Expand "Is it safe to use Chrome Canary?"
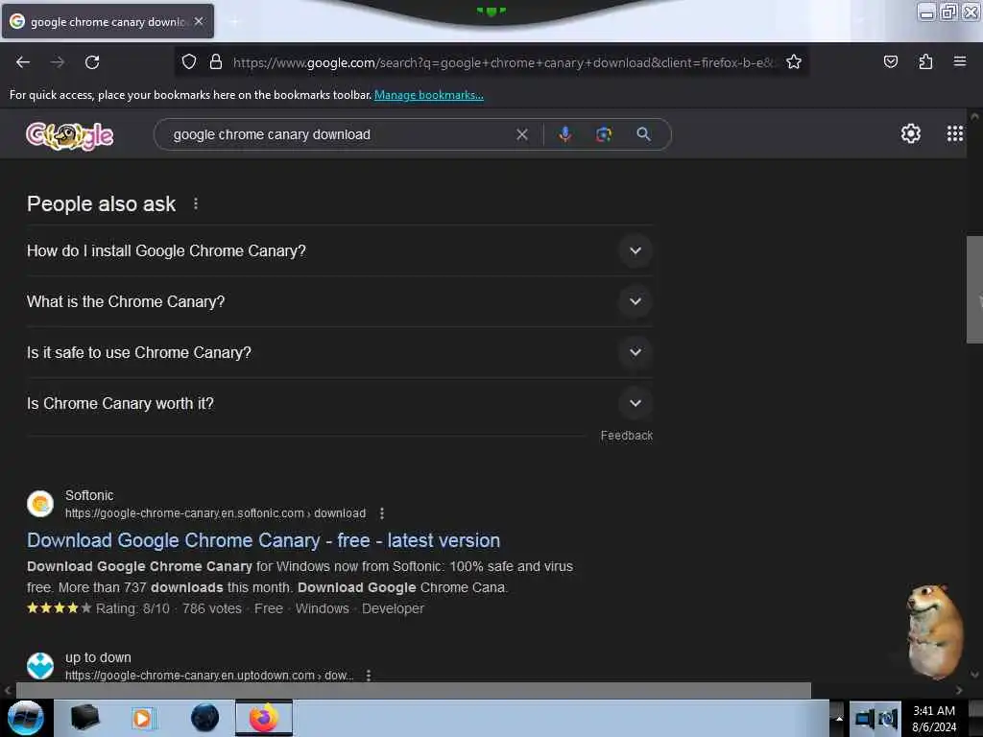 339,352
